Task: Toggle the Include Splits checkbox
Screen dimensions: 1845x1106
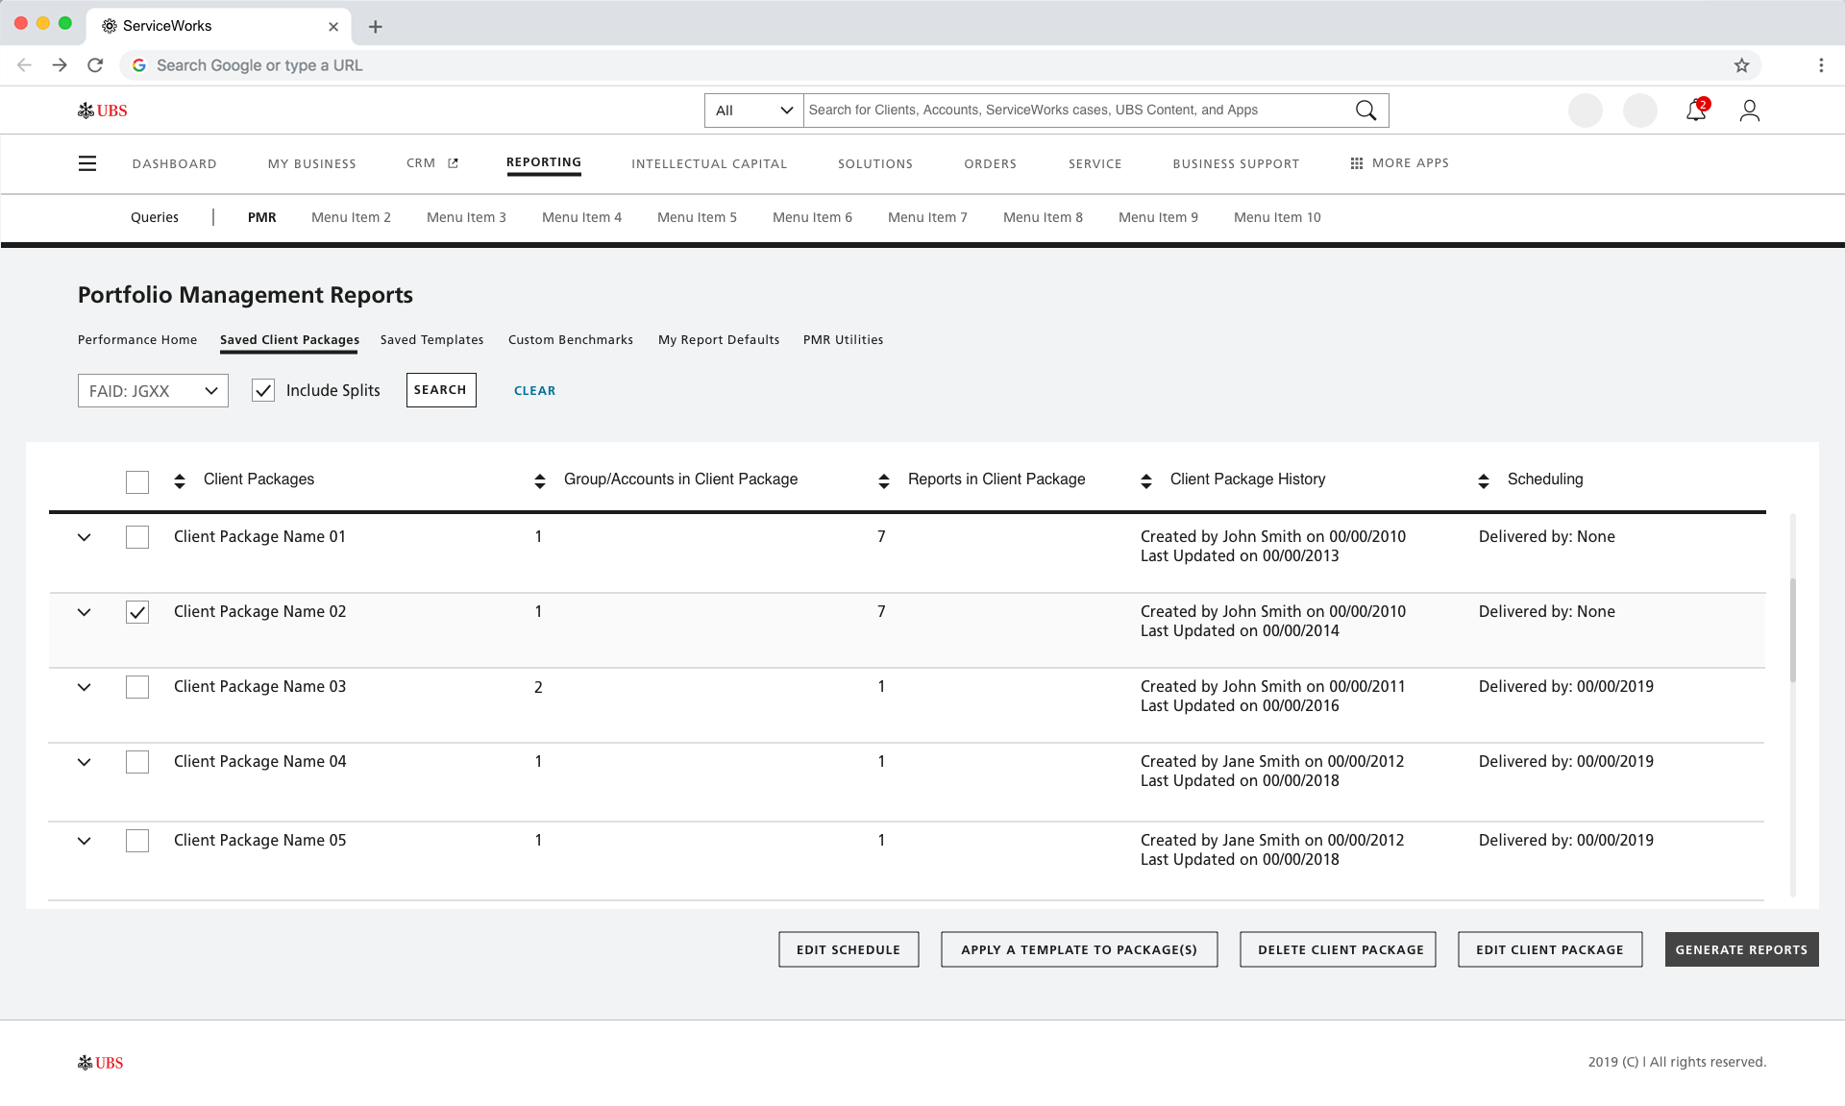Action: [x=263, y=390]
